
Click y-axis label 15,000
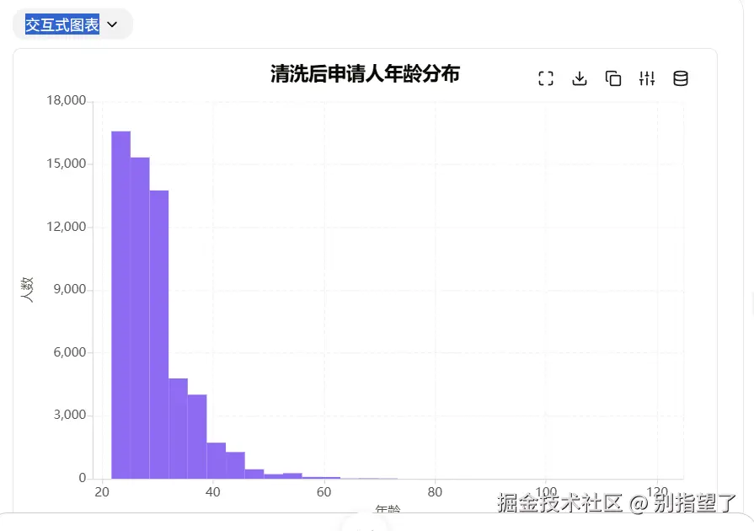67,164
